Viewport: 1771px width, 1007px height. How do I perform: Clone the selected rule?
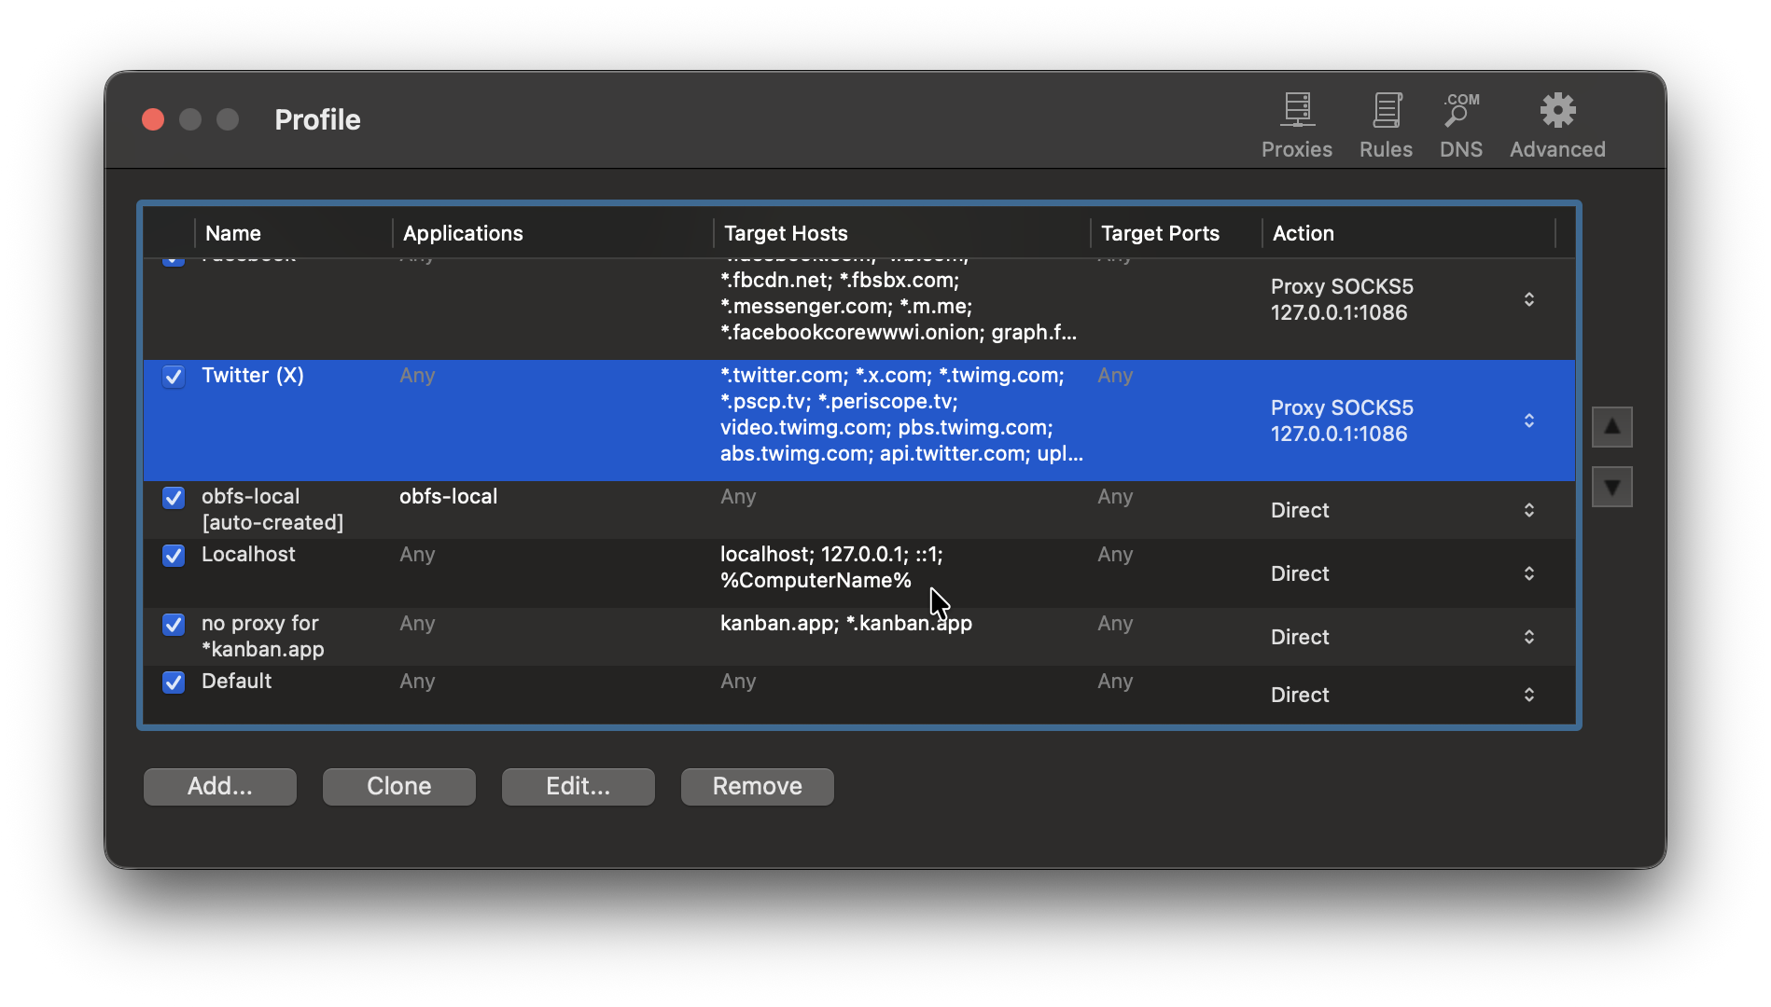point(399,786)
